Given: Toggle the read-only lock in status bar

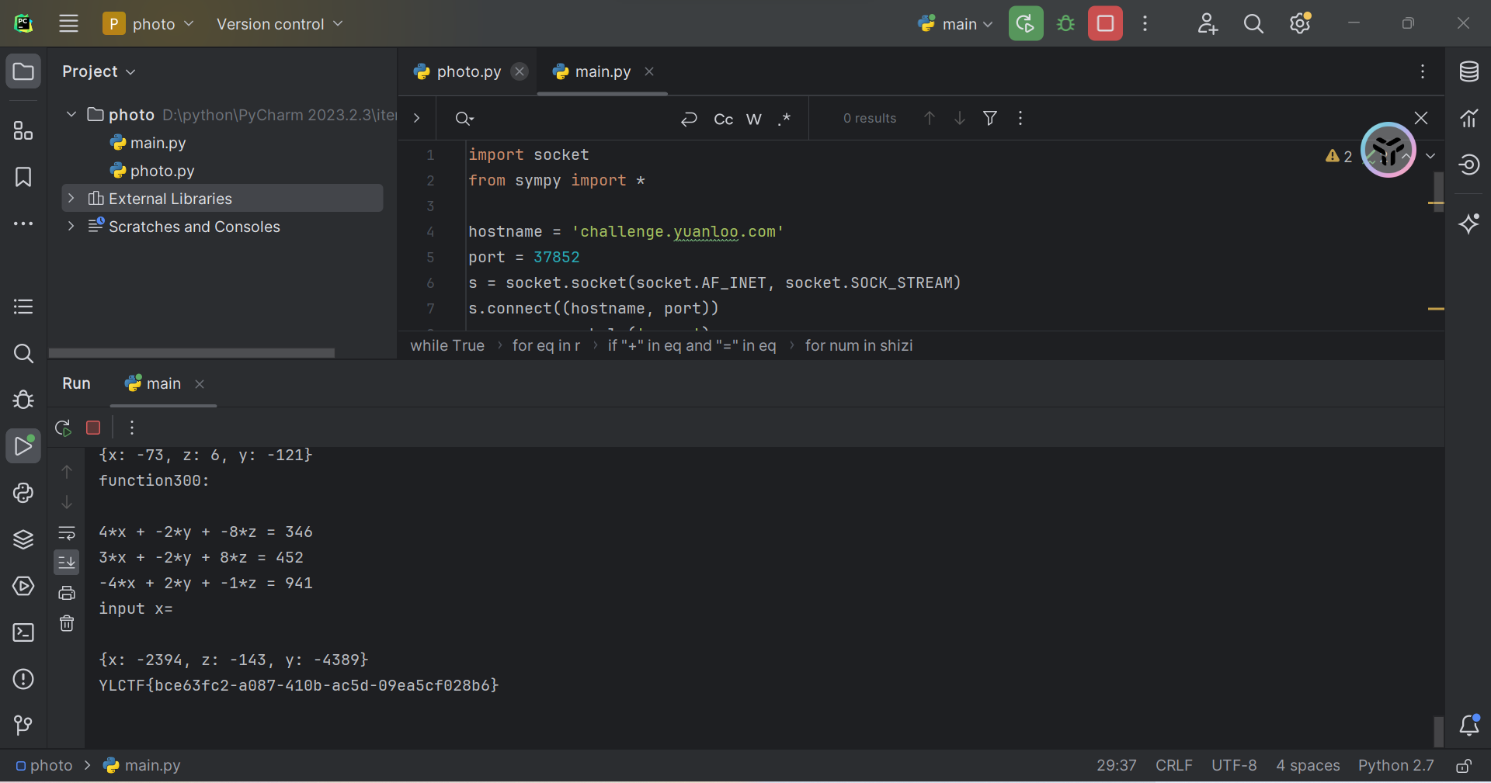Looking at the screenshot, I should [x=1463, y=766].
